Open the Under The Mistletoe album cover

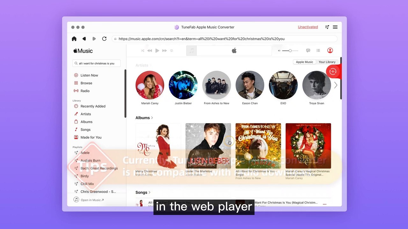[x=208, y=146]
